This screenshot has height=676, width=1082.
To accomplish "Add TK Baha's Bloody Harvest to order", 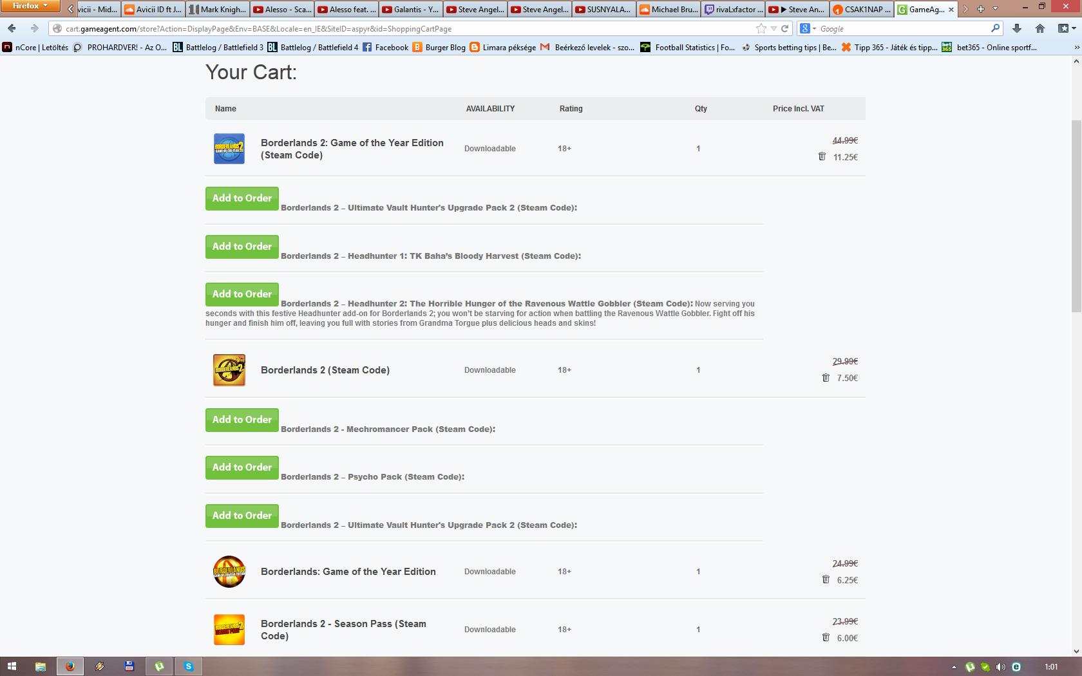I will [x=242, y=247].
